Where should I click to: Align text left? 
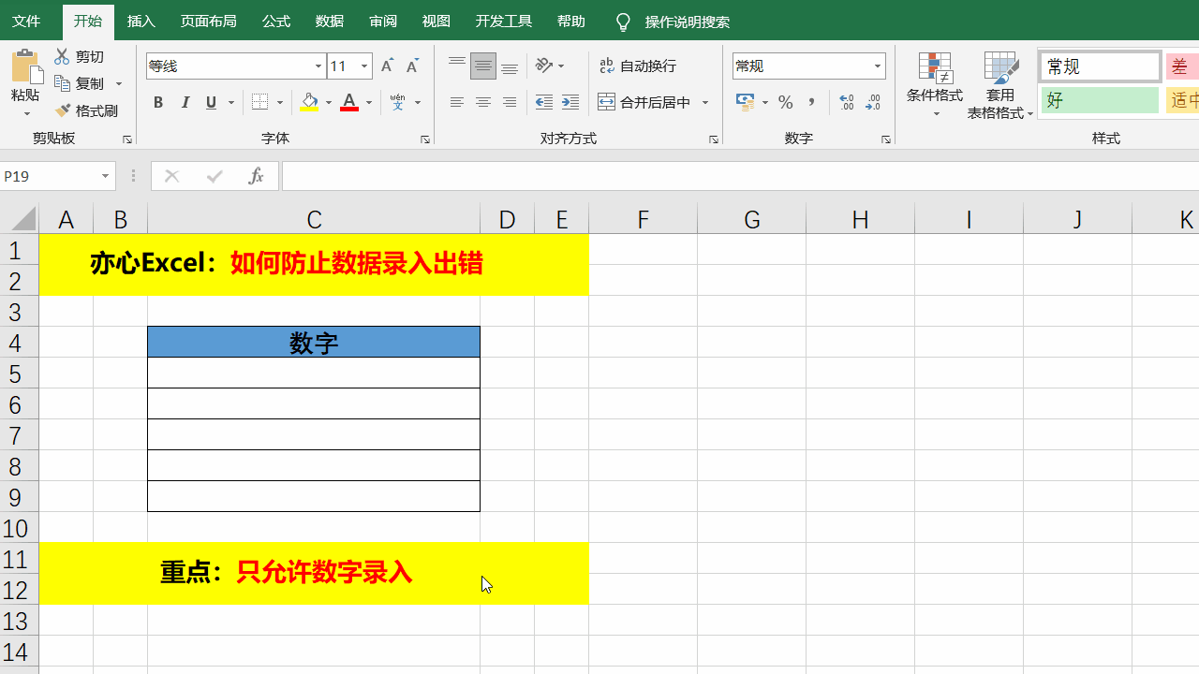[457, 102]
